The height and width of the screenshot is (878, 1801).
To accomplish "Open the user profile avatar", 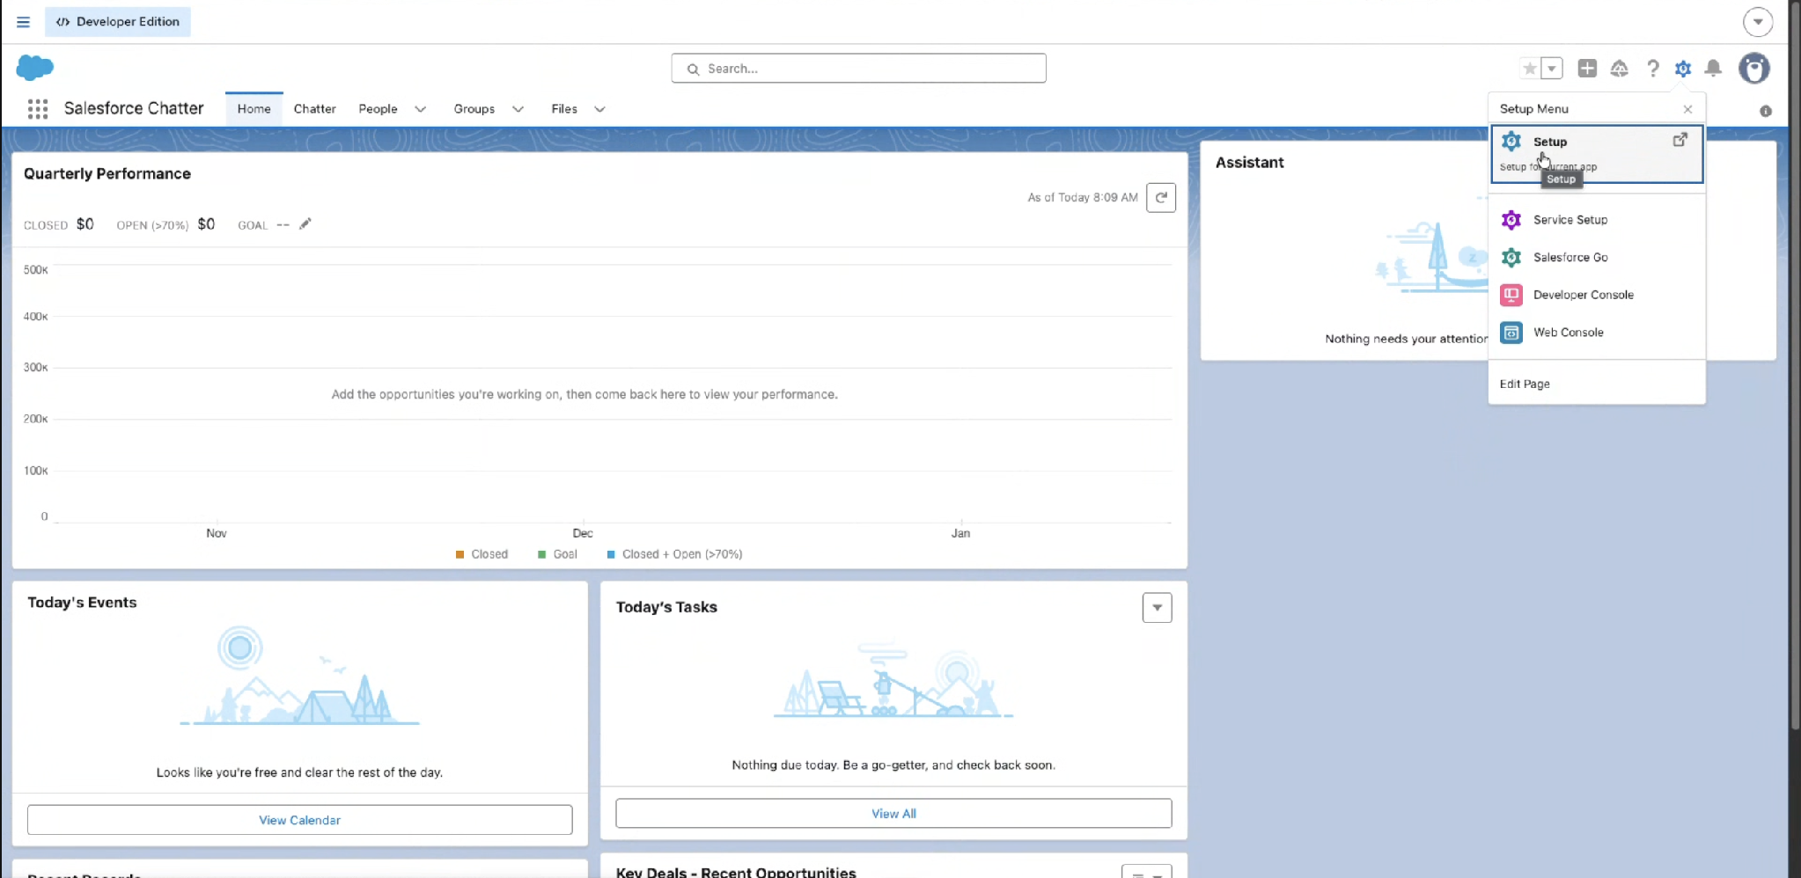I will pos(1754,68).
